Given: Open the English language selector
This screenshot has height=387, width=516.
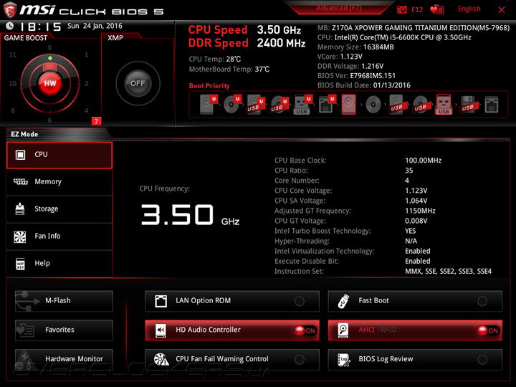Looking at the screenshot, I should click(469, 9).
